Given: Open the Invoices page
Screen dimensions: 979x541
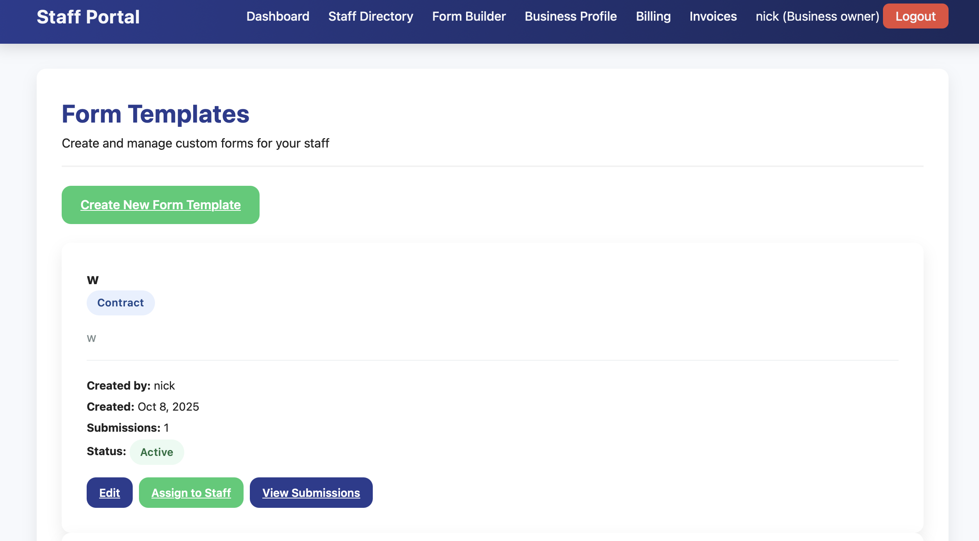Looking at the screenshot, I should tap(713, 16).
